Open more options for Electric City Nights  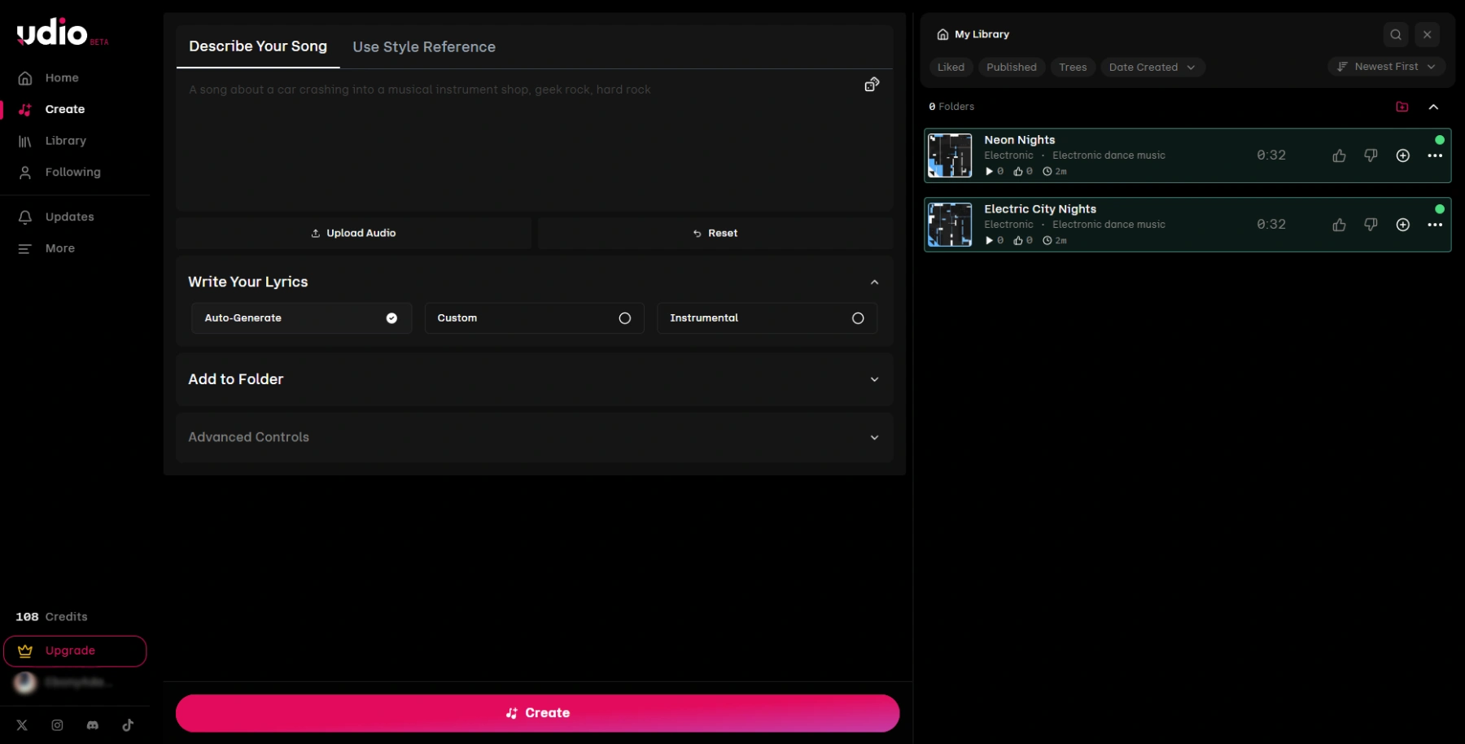(1434, 225)
